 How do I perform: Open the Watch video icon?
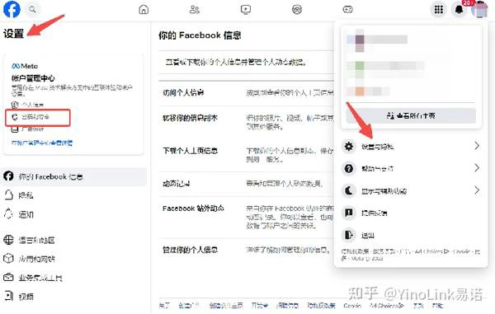(x=246, y=9)
